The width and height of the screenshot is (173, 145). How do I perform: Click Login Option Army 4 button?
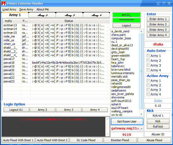click(x=95, y=110)
